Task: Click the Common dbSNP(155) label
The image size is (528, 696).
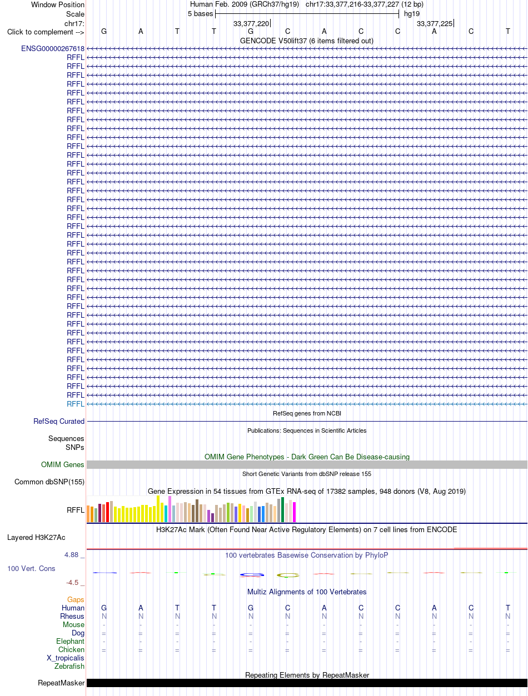Action: click(49, 482)
